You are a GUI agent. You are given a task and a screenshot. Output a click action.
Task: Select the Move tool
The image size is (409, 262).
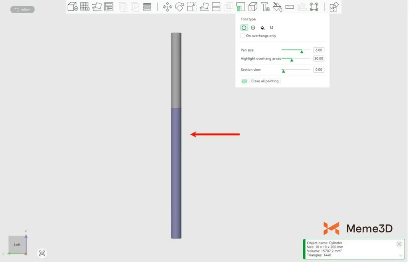click(x=167, y=7)
